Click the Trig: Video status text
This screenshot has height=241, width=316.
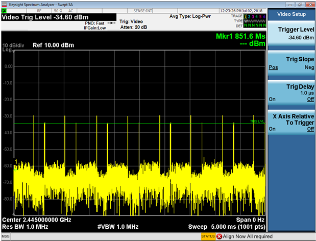point(131,21)
